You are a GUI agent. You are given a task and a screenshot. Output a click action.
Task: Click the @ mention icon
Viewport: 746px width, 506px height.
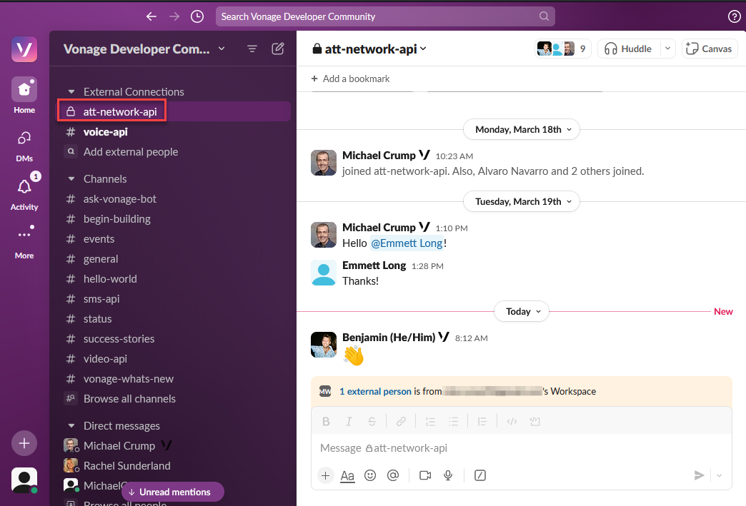(393, 475)
